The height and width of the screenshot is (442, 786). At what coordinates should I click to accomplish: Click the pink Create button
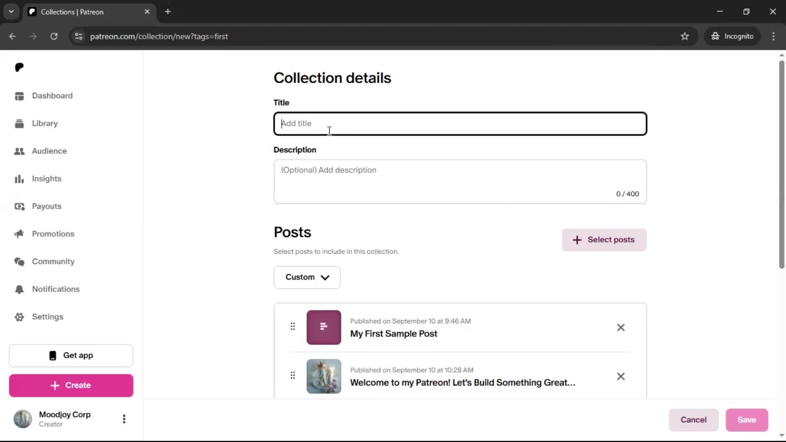[71, 386]
